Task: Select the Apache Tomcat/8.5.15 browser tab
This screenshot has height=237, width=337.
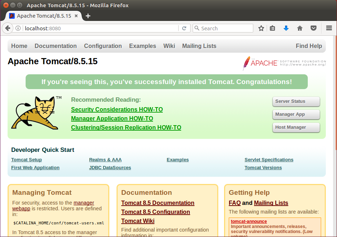Action: click(44, 16)
